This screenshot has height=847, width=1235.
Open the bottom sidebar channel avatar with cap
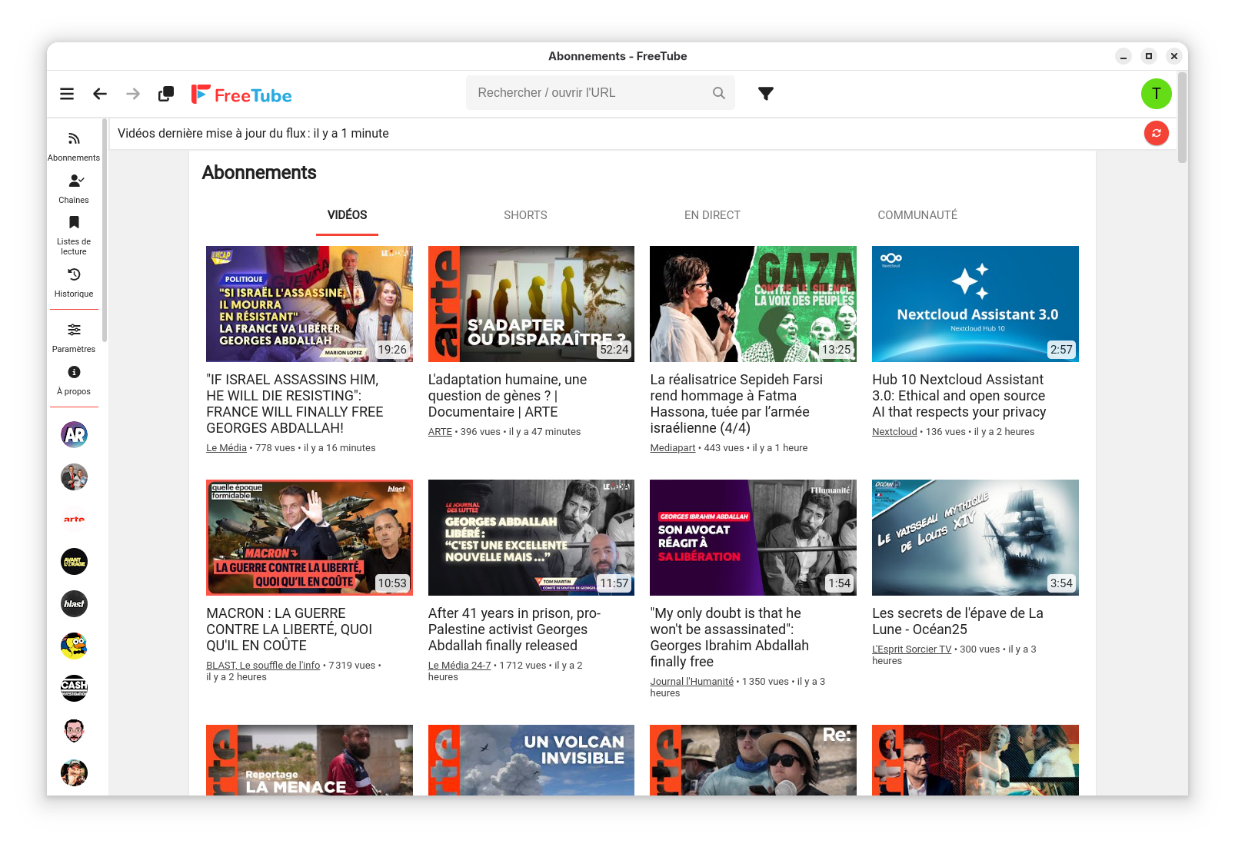pyautogui.click(x=75, y=772)
